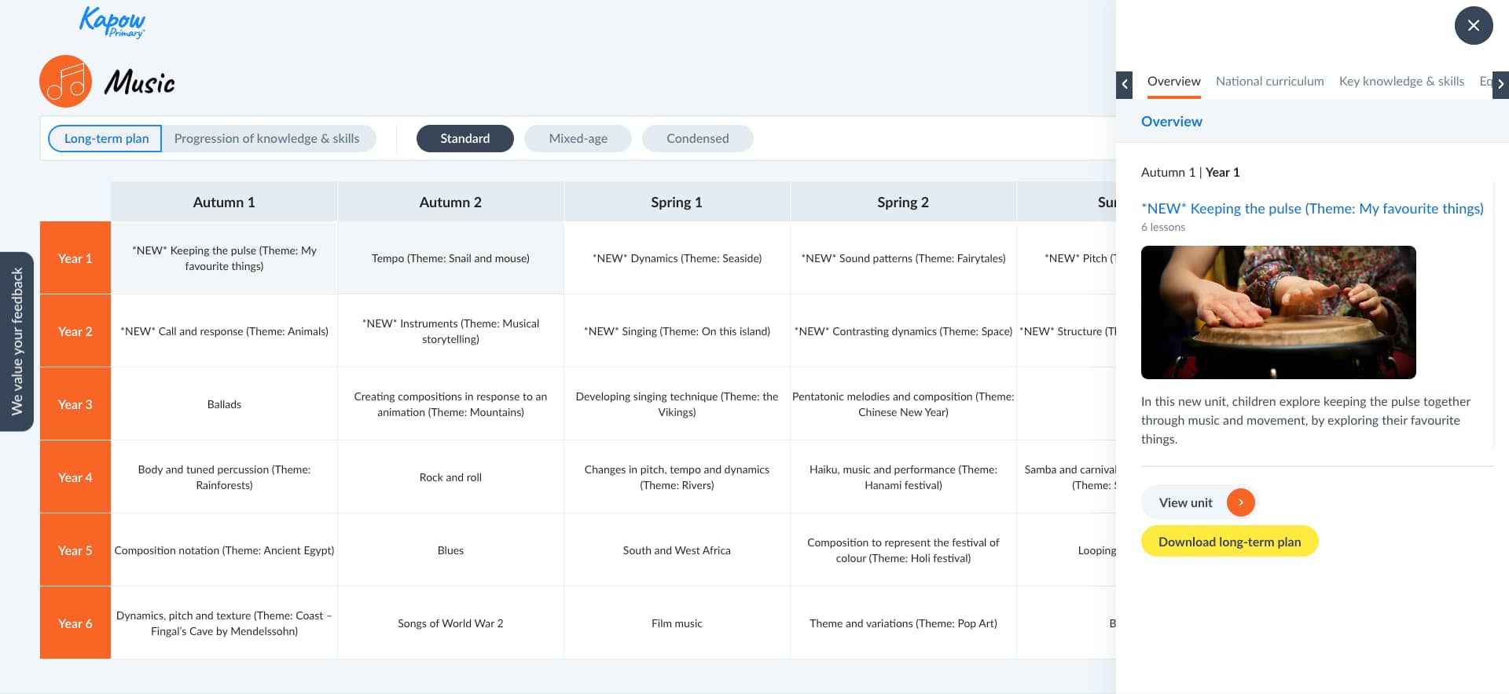
Task: Open the Keeping the pulse unit title link
Action: [1312, 209]
